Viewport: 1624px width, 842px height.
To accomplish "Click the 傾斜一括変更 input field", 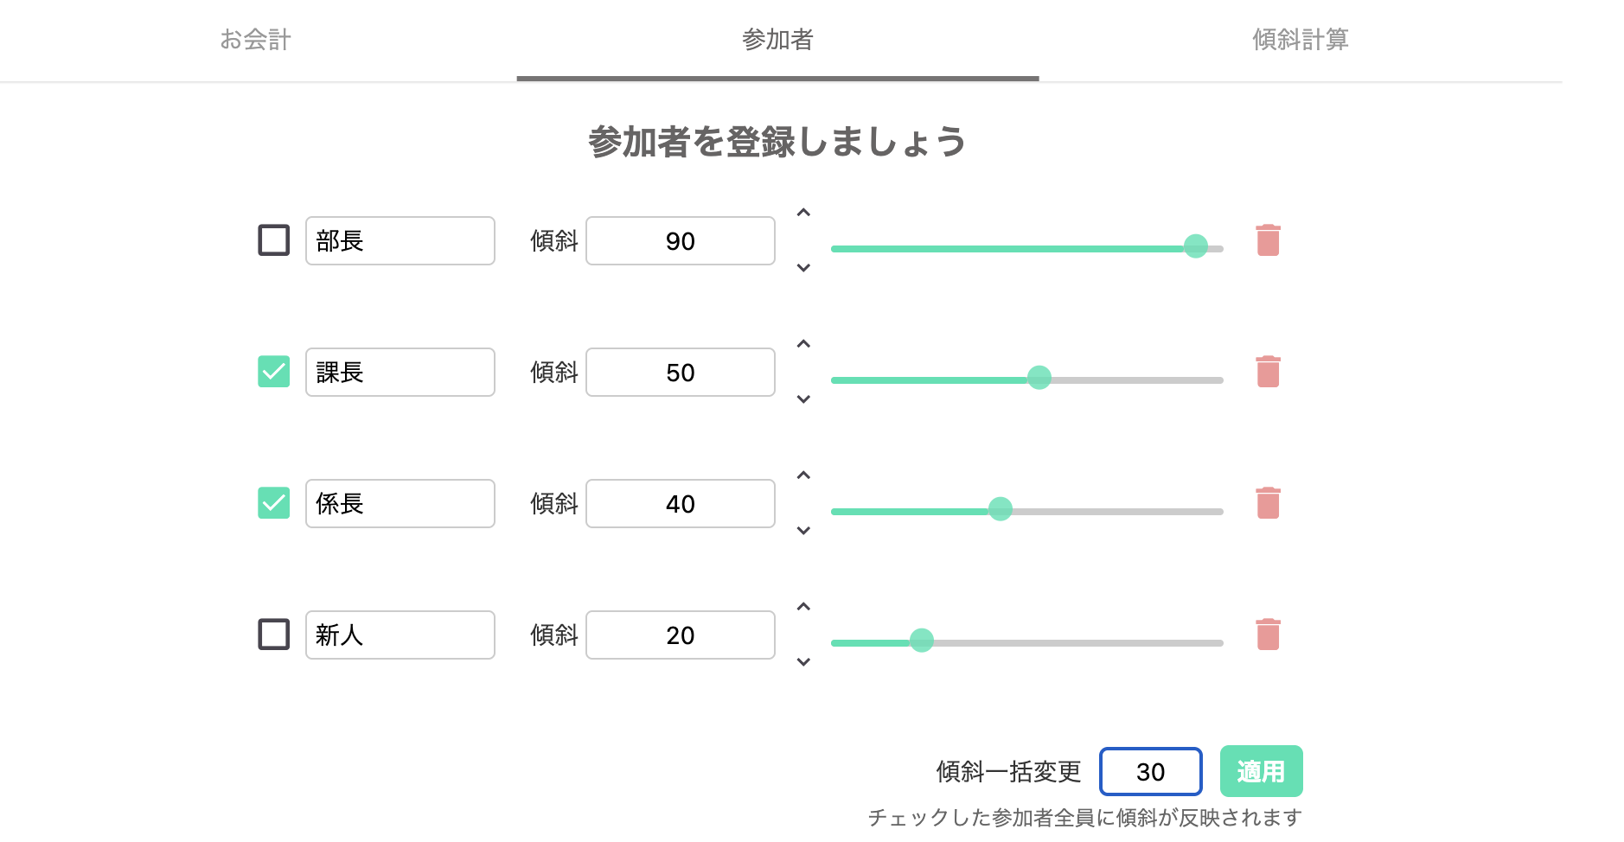I will point(1150,771).
